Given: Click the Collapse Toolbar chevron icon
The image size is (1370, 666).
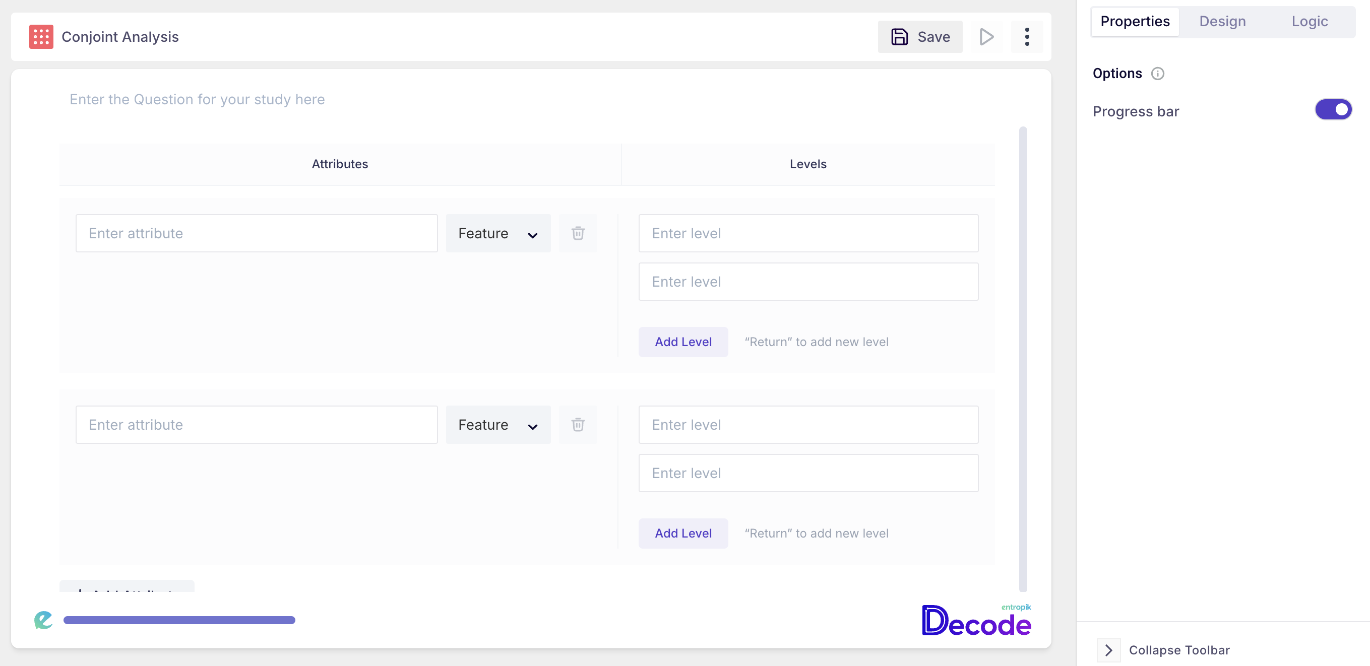Looking at the screenshot, I should [x=1109, y=649].
